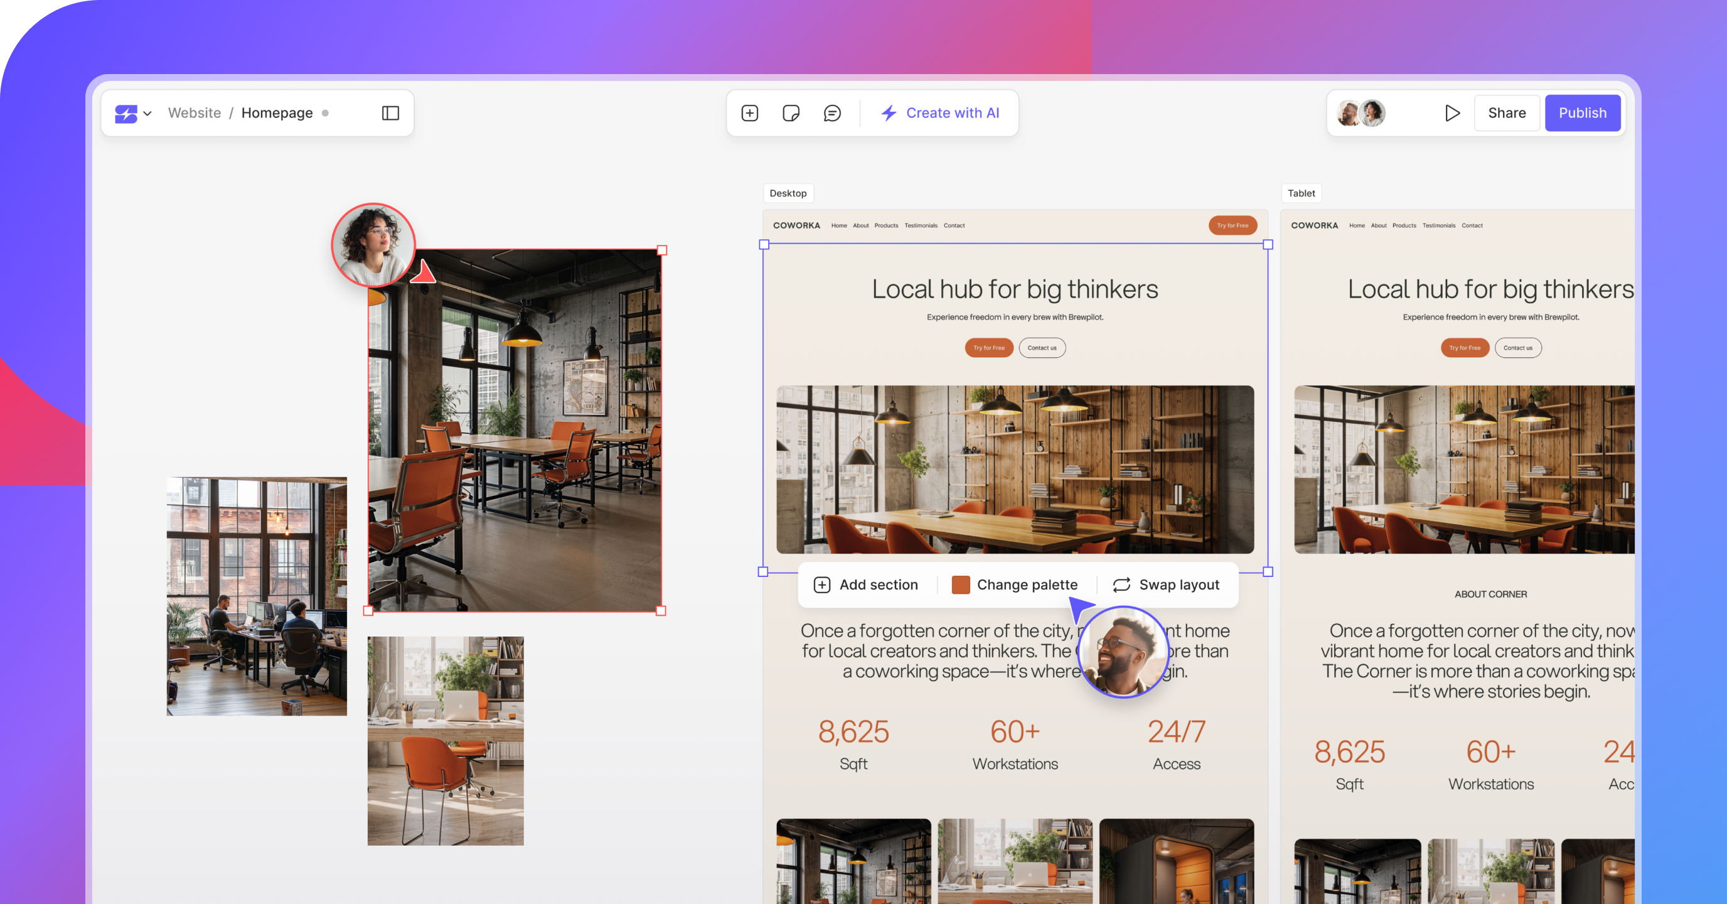Click the Share button

tap(1507, 112)
